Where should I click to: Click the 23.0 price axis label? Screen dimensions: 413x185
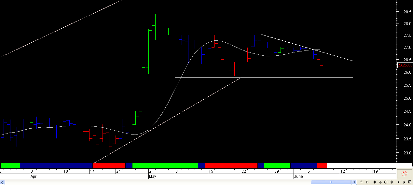pyautogui.click(x=407, y=153)
